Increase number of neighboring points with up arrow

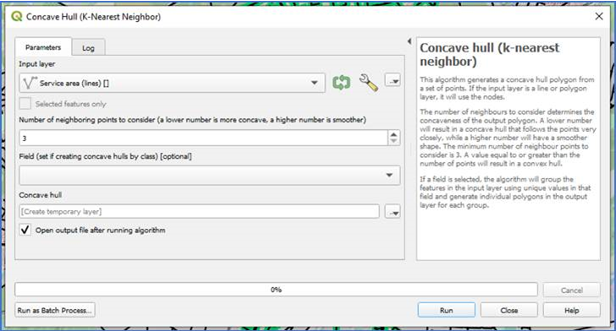[394, 134]
